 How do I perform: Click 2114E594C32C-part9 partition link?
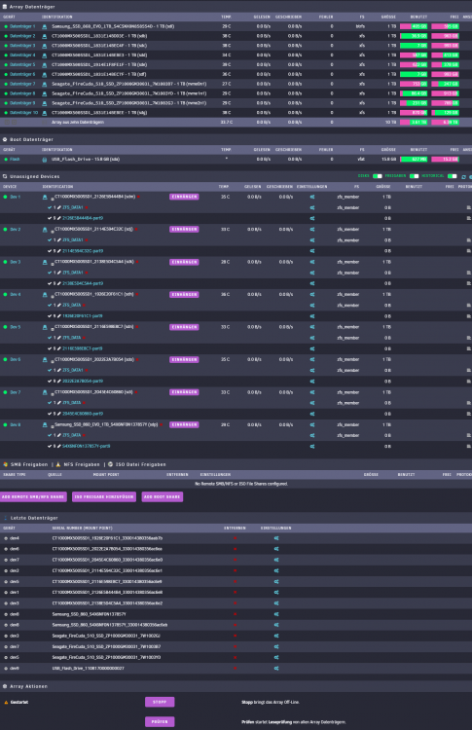pyautogui.click(x=83, y=251)
